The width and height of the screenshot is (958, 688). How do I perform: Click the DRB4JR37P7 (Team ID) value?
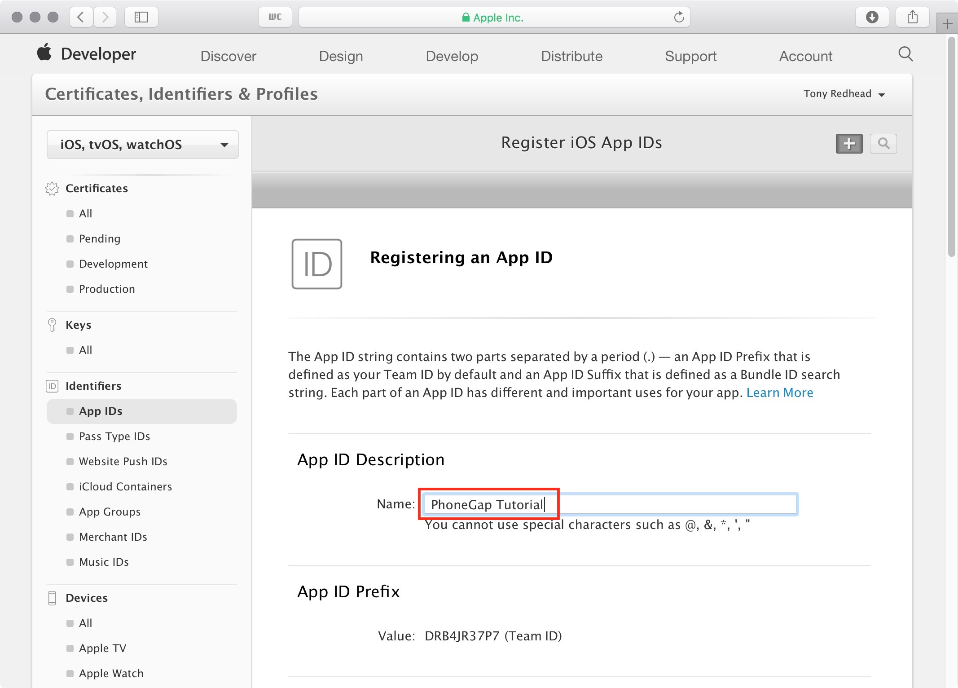(x=493, y=636)
